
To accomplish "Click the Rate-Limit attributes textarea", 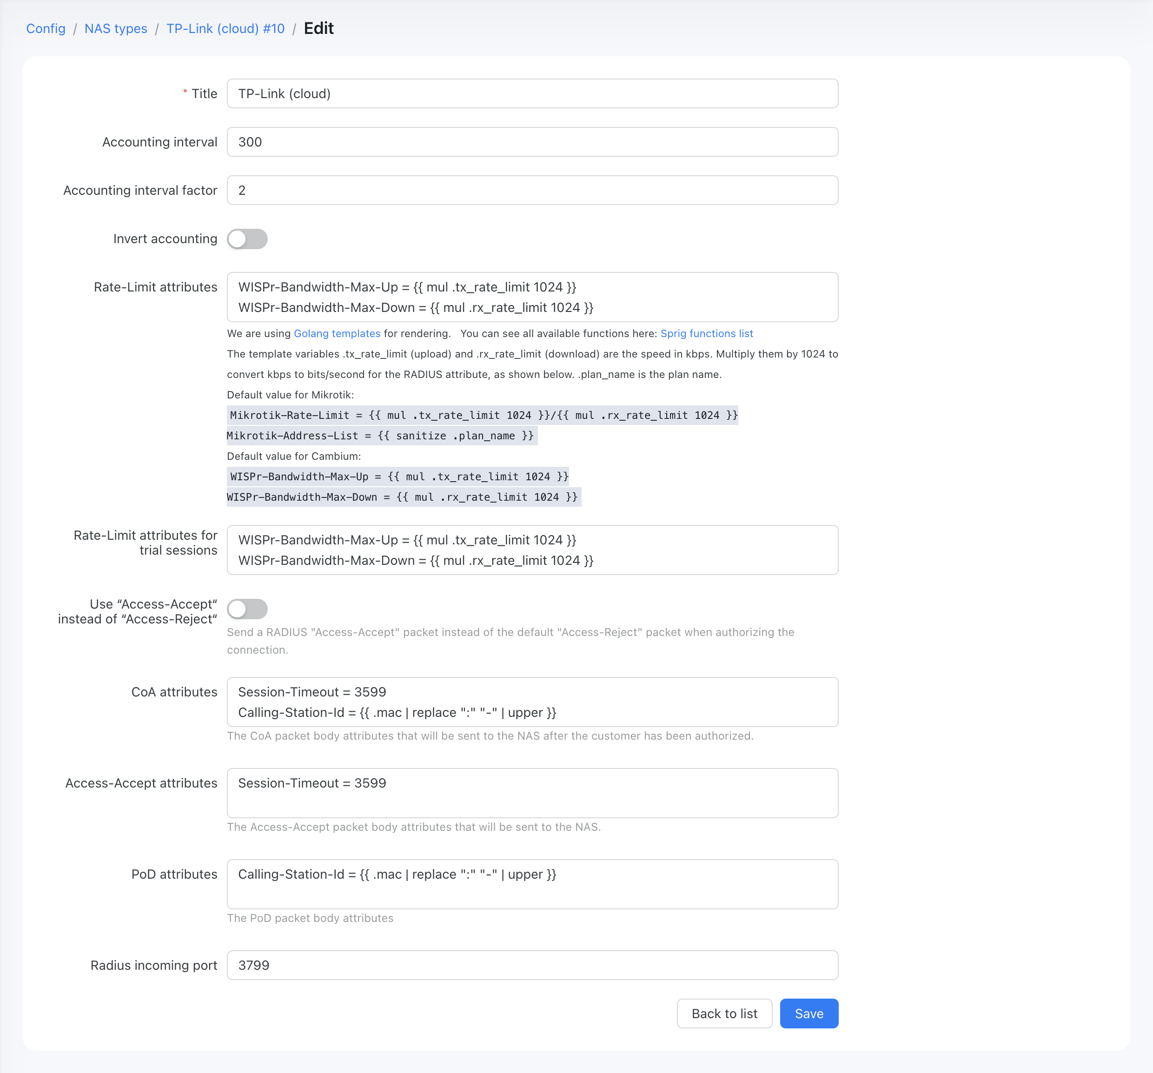I will pos(532,297).
